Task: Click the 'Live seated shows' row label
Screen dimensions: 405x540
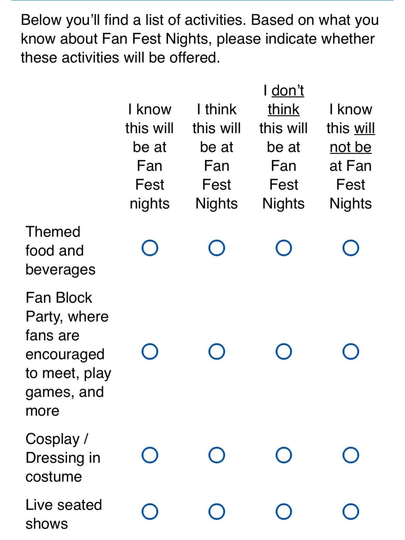Action: 63,514
